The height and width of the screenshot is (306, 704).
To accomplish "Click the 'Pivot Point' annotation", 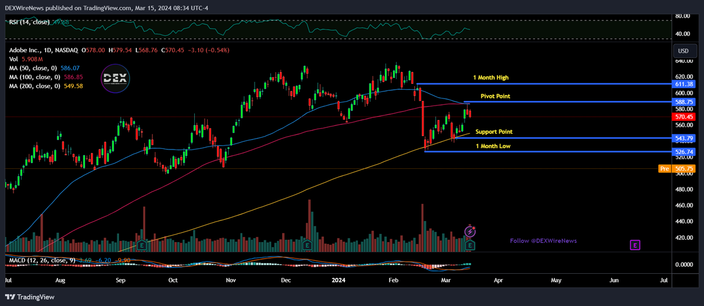I will tap(495, 96).
